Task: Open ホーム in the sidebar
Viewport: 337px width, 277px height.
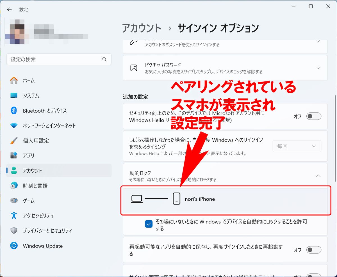Action: tap(59, 81)
